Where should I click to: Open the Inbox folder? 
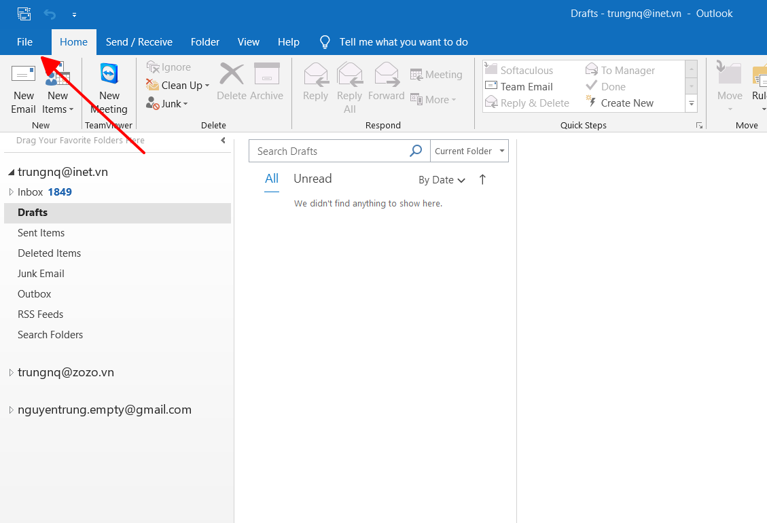tap(31, 192)
